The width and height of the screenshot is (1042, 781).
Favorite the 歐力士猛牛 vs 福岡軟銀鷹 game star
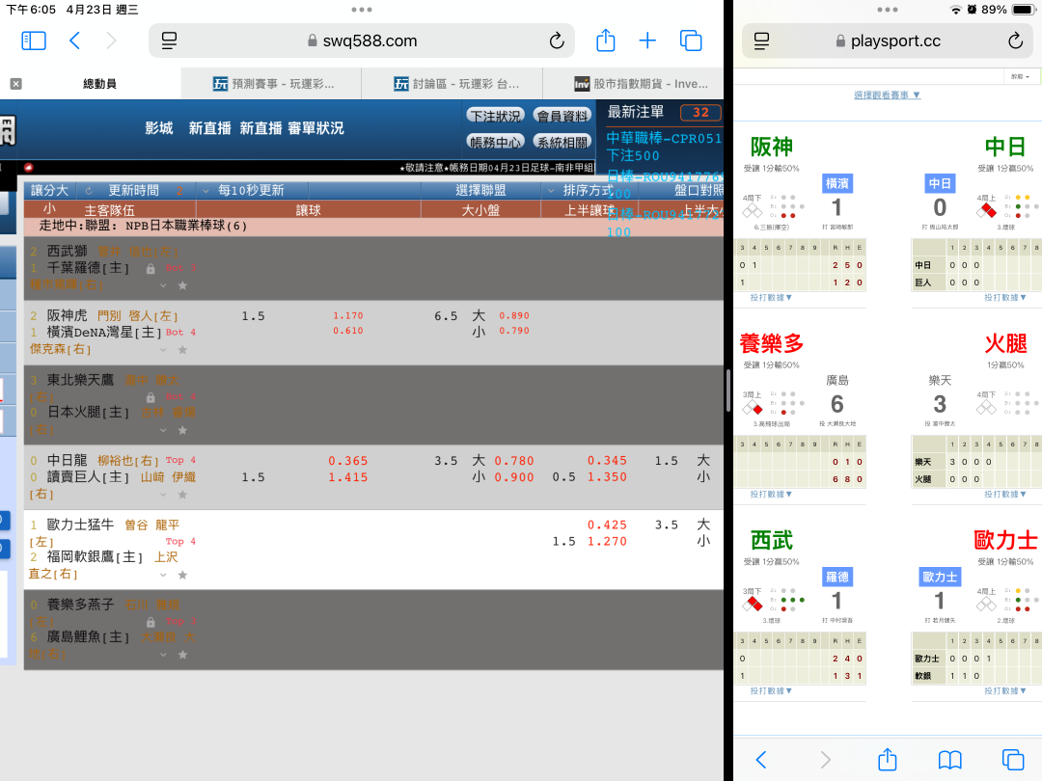click(182, 575)
